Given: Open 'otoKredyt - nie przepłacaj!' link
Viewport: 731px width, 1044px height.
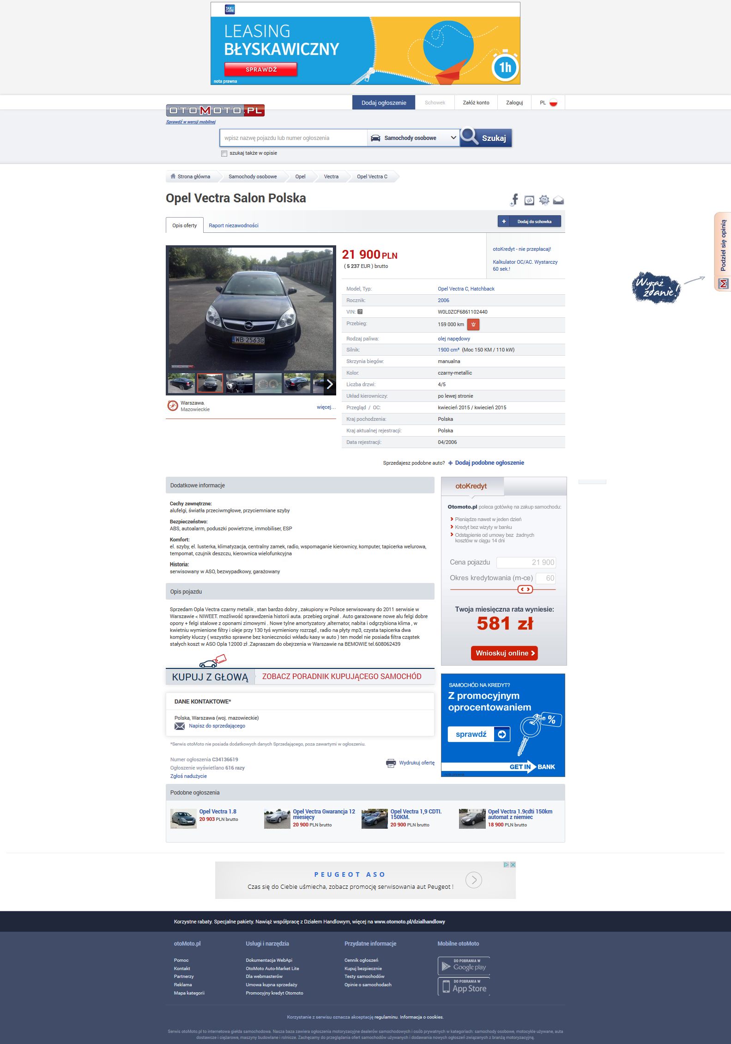Looking at the screenshot, I should pos(522,249).
